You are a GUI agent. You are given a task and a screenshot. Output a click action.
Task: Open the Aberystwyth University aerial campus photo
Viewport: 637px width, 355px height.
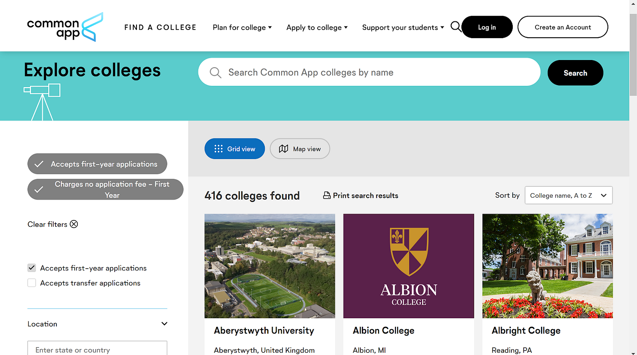coord(270,266)
